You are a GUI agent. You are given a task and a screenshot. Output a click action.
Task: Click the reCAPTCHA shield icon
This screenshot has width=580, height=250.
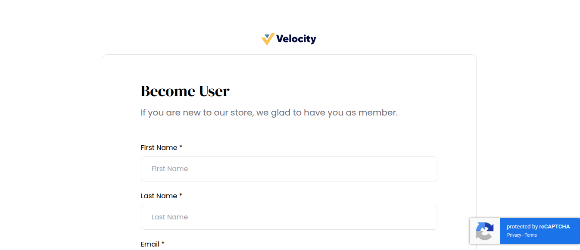click(484, 231)
